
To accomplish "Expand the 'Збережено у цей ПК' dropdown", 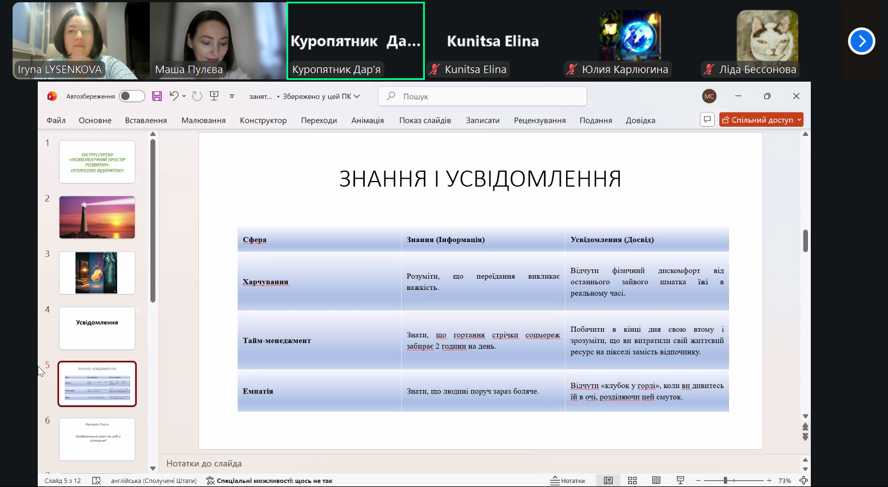I will coord(357,96).
